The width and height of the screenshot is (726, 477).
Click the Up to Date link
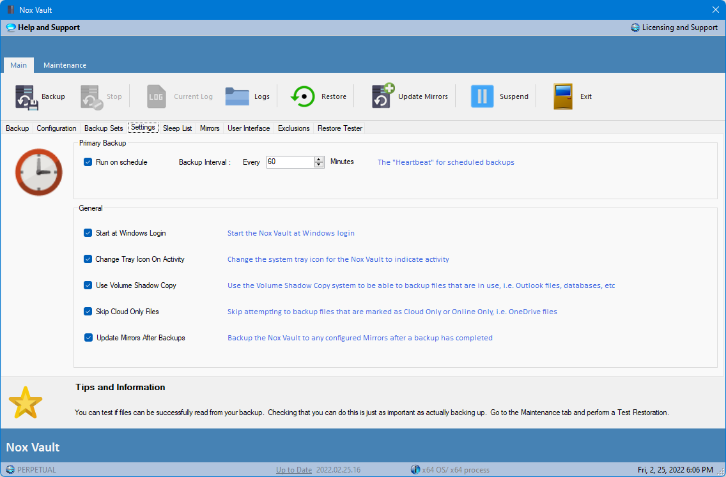tap(294, 469)
